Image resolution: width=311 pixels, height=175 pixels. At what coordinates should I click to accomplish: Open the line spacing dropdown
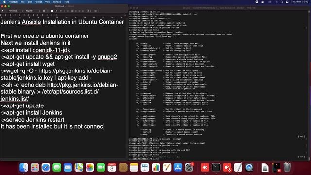(88, 11)
